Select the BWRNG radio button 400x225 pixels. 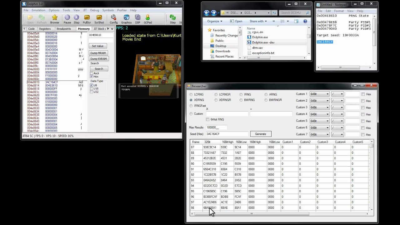(241, 100)
